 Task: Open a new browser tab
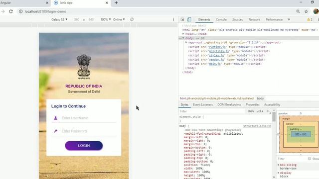116,3
